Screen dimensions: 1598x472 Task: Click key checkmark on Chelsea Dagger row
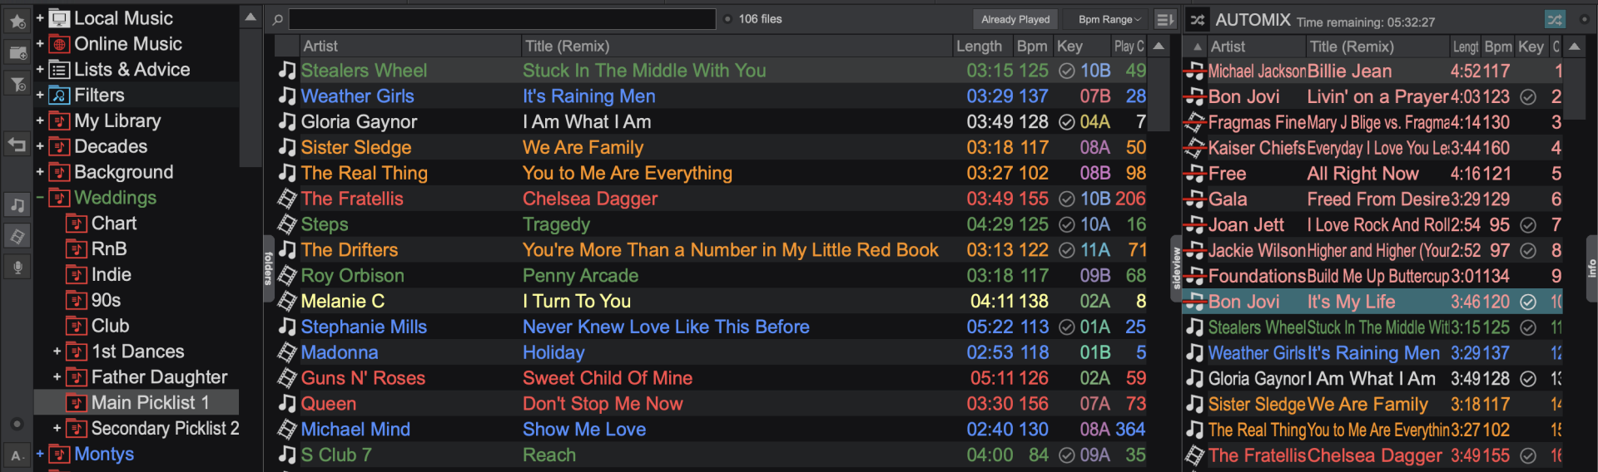[1066, 199]
